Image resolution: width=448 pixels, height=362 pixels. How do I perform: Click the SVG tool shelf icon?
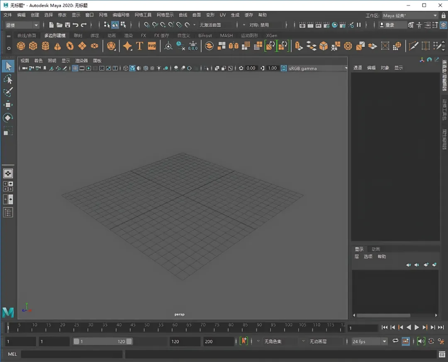(152, 46)
